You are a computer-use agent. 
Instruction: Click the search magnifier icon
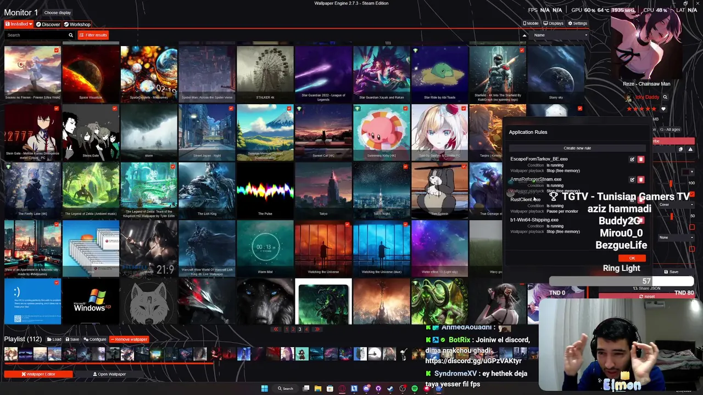point(70,35)
